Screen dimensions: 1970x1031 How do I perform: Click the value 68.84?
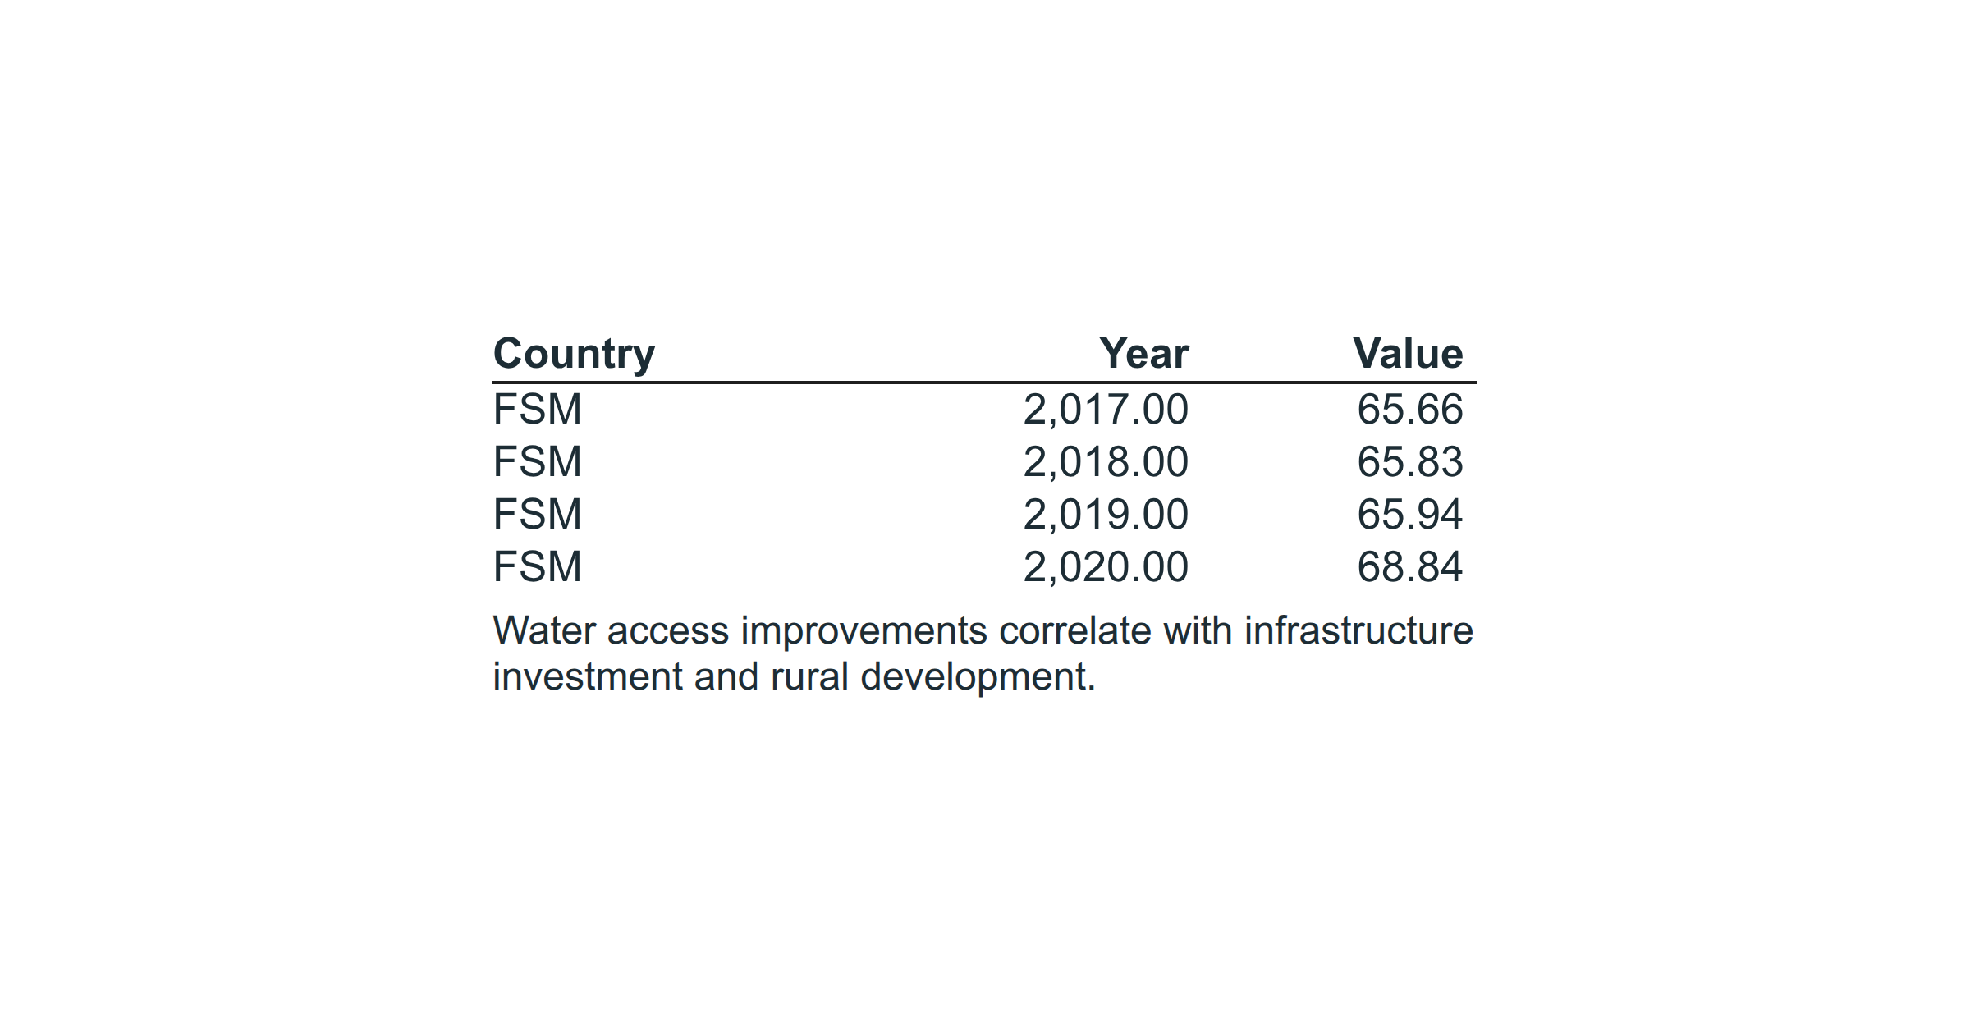click(x=1410, y=567)
